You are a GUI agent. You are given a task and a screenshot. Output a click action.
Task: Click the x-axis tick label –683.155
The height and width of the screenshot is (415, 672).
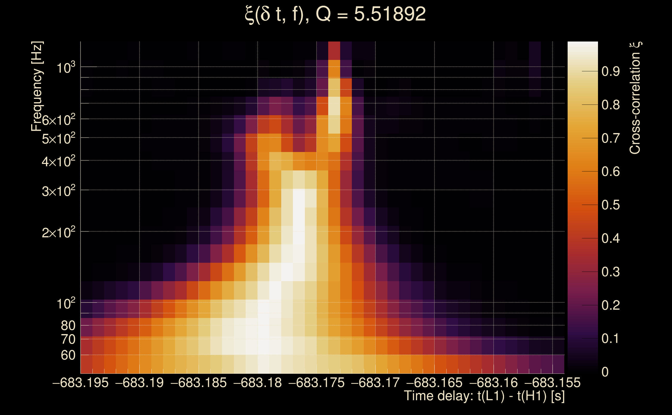click(553, 383)
